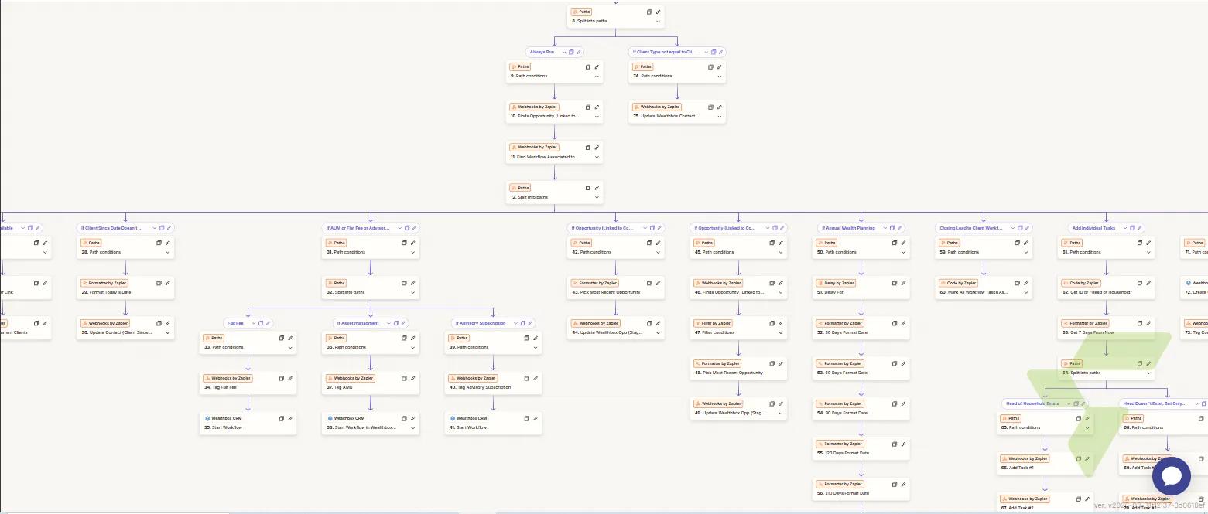Edit step 34 Tag Flat Fee pencil
The height and width of the screenshot is (514, 1208).
pos(290,378)
